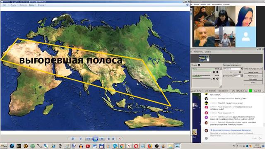Select the bald bearded man's video tile
This screenshot has width=265, height=149.
coord(204,37)
